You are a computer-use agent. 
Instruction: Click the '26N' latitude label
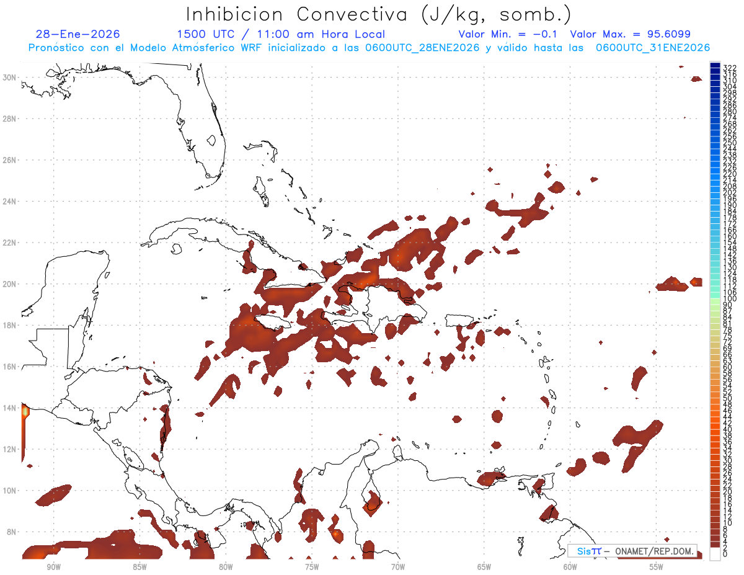[x=10, y=159]
